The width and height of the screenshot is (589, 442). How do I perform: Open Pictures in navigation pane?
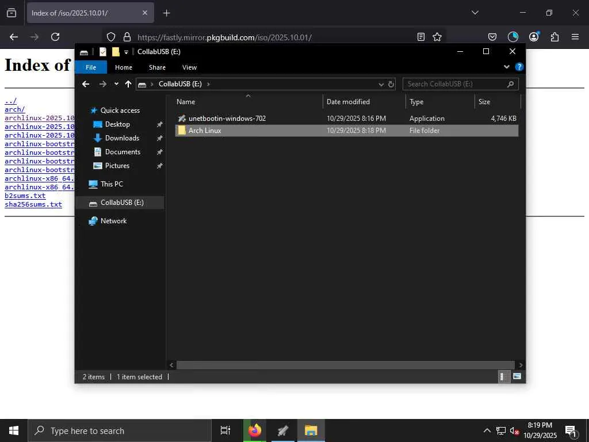[x=117, y=166]
